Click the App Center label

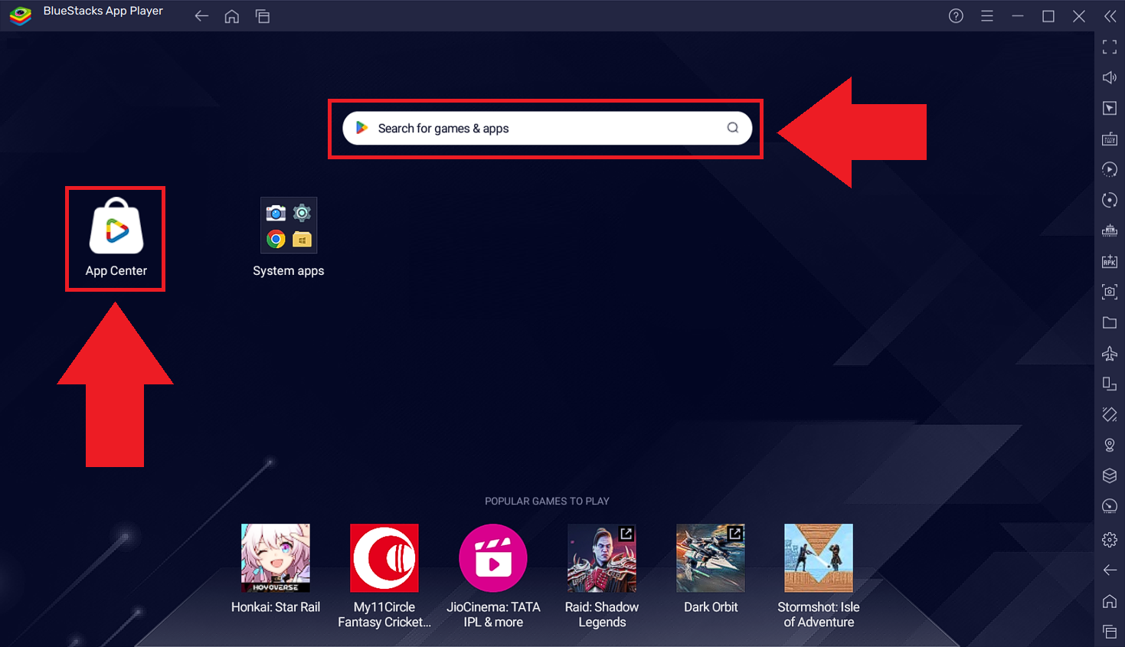116,270
